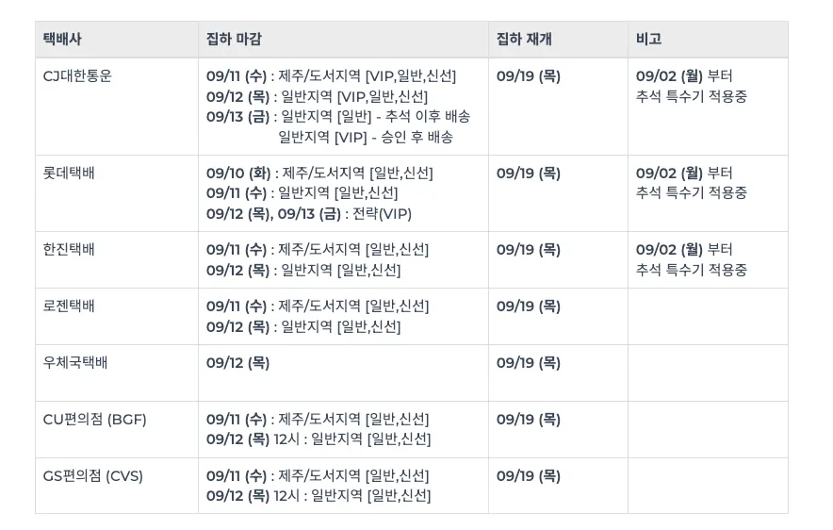Click the 집하 재개 date for CJ대한통운
This screenshot has height=530, width=833.
coord(528,76)
